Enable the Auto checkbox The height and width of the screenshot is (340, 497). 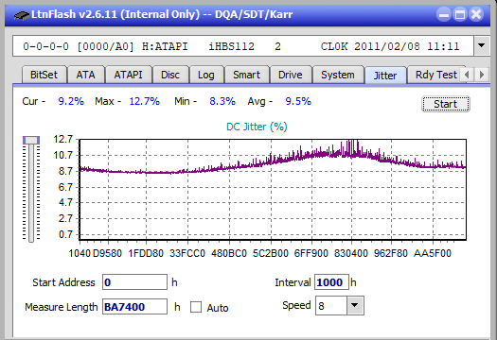(x=196, y=307)
